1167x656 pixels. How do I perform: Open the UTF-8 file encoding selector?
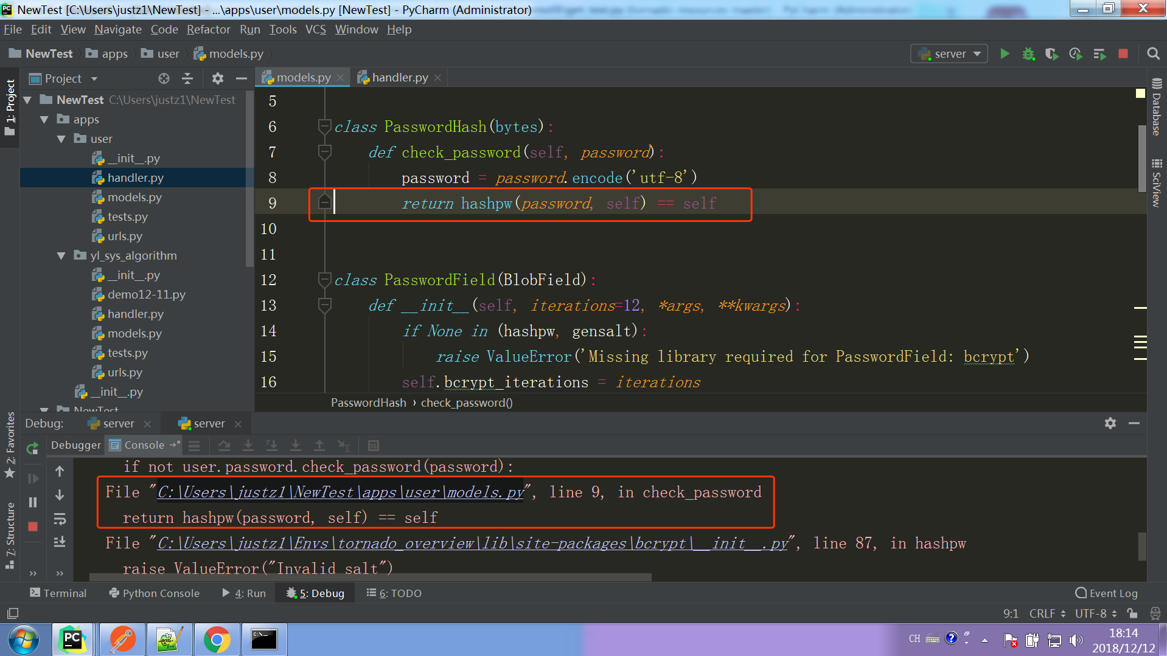click(x=1095, y=613)
